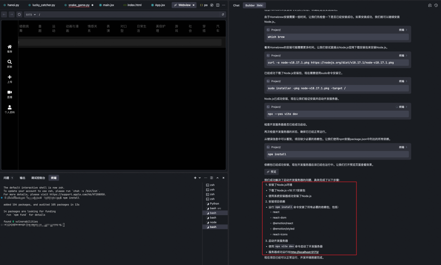Image resolution: width=441 pixels, height=265 pixels.
Task: Open 终端 for the npm install block
Action: click(x=403, y=147)
